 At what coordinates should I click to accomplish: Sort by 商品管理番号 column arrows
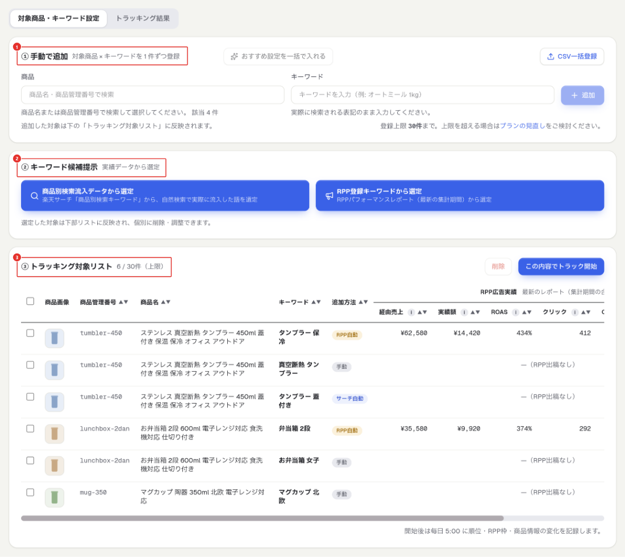coord(123,302)
